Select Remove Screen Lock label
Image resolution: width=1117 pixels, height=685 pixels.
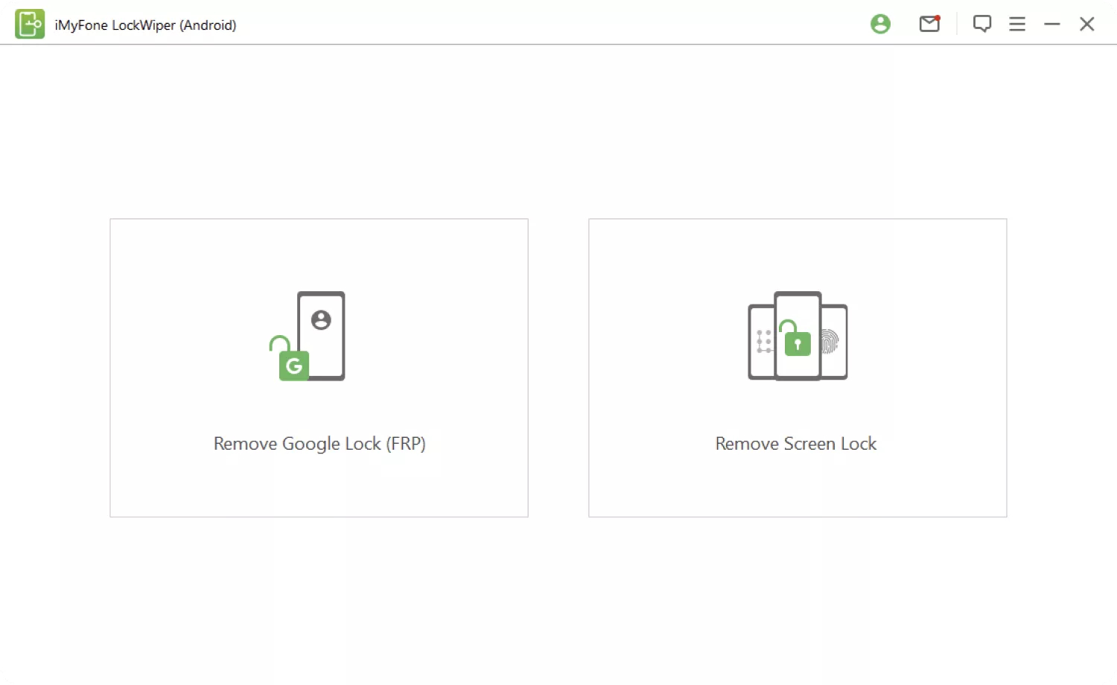(x=796, y=444)
